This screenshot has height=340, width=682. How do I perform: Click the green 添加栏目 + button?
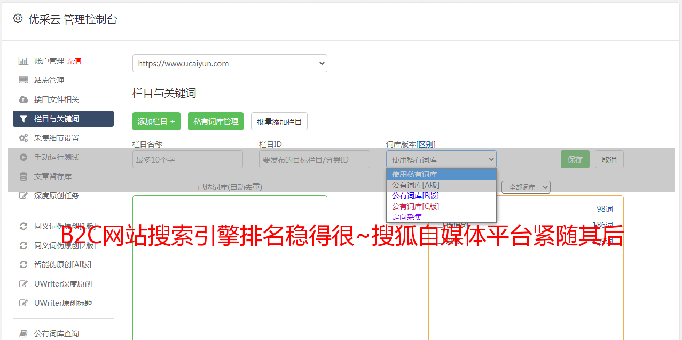coord(156,121)
